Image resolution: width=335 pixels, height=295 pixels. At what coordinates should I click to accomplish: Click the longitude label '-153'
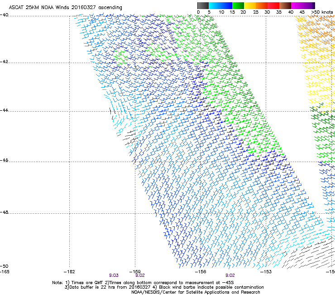(266, 272)
